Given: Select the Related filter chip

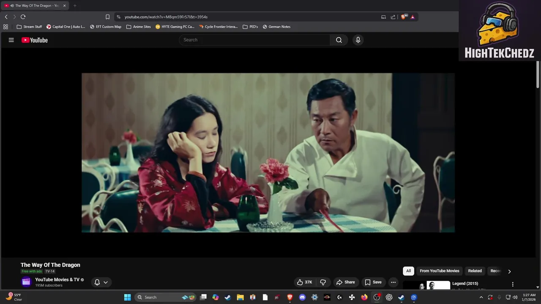Looking at the screenshot, I should click(475, 271).
